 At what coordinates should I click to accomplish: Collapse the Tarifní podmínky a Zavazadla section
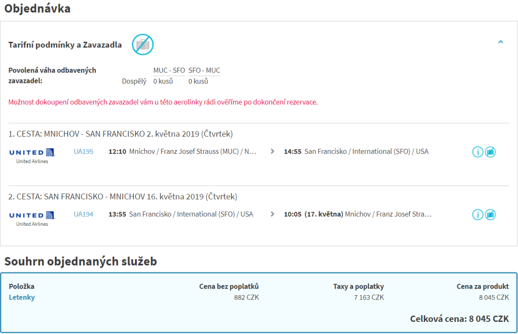click(500, 42)
